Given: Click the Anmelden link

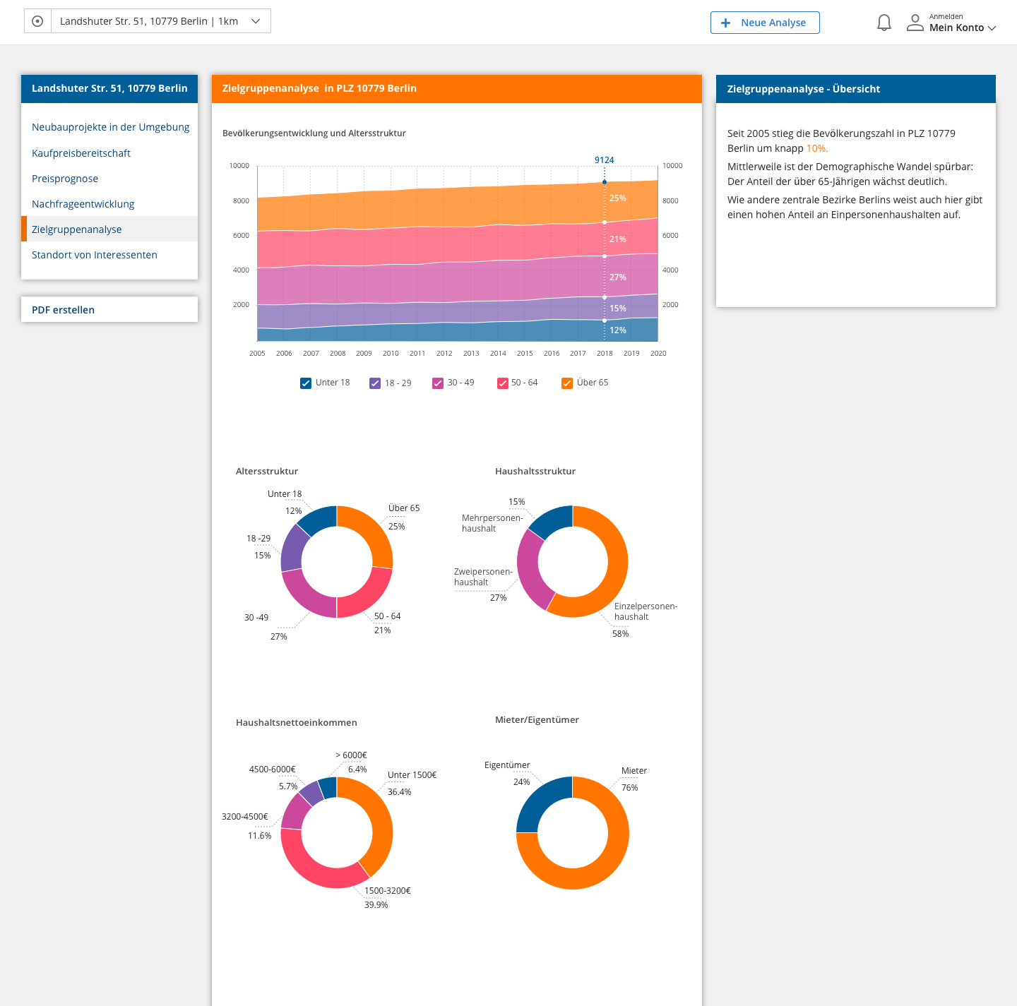Looking at the screenshot, I should point(946,16).
